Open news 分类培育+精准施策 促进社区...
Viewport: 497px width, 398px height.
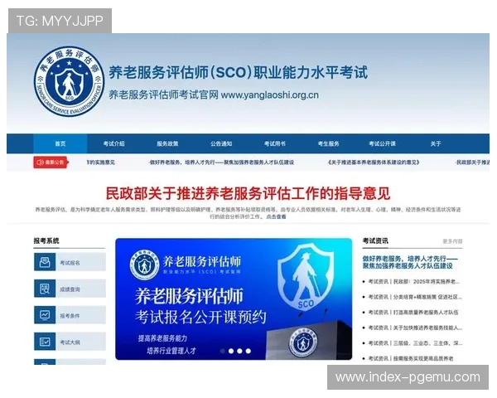point(415,297)
